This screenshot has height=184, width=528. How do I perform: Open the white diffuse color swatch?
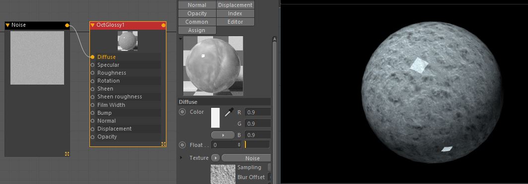point(215,118)
